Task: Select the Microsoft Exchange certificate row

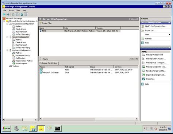Action: (89, 73)
